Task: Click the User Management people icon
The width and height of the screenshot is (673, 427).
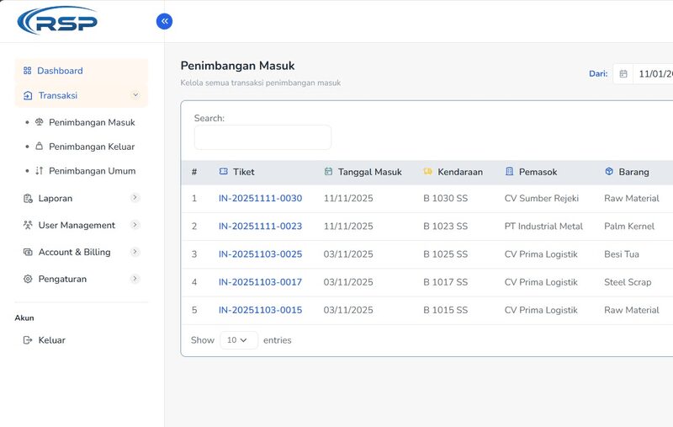Action: coord(28,225)
